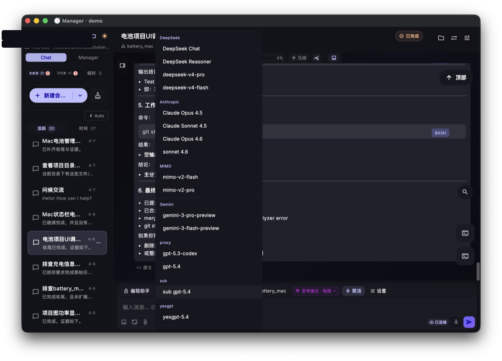This screenshot has width=502, height=361.
Task: Choose Claude Sonnet 4.5 model
Action: (209, 126)
